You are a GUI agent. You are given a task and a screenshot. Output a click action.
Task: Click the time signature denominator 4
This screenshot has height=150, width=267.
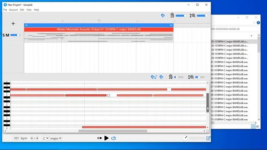click(37, 138)
